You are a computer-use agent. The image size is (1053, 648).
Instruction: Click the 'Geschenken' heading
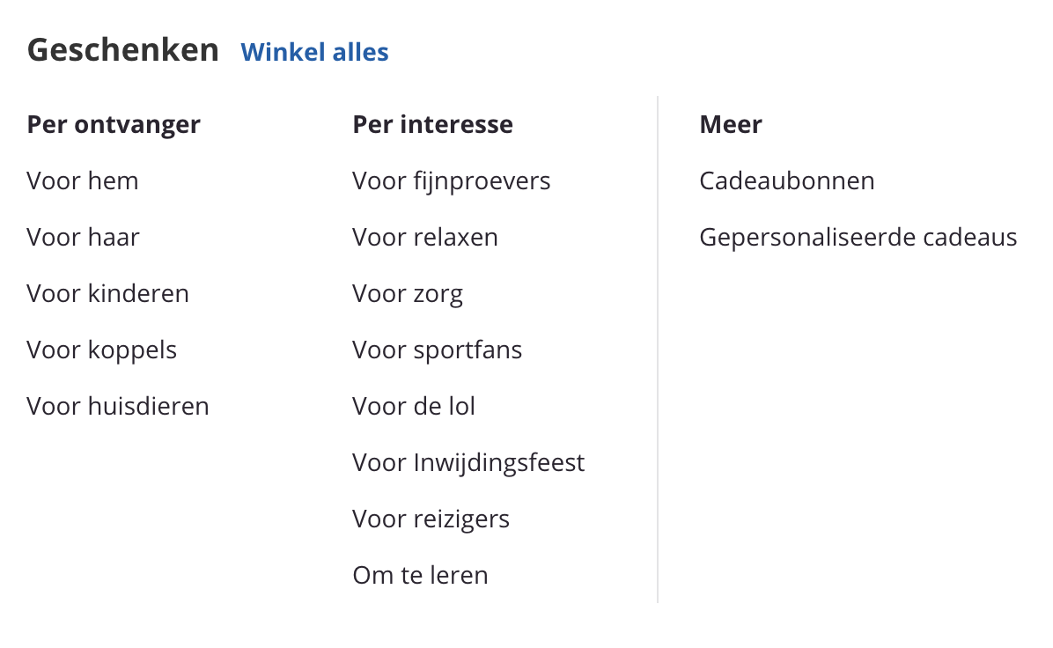tap(123, 50)
